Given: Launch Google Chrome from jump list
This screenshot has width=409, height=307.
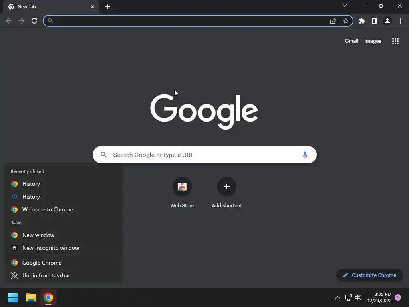Looking at the screenshot, I should 64,263.
